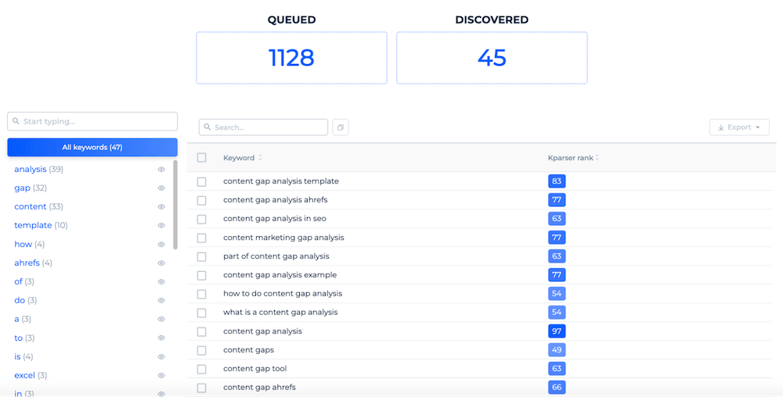The image size is (783, 397).
Task: Toggle eye icon for 'is' filter
Action: (161, 356)
